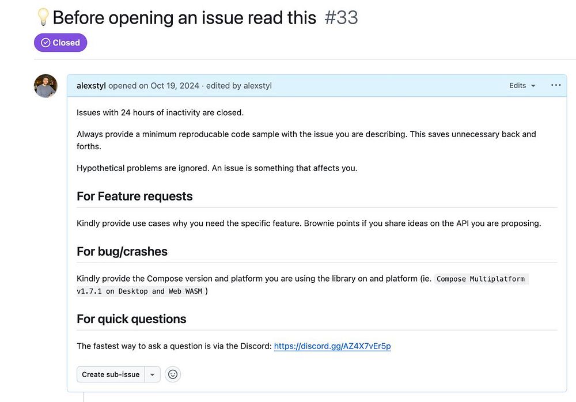Open the discord.gg invite link
The height and width of the screenshot is (402, 576).
coord(332,346)
